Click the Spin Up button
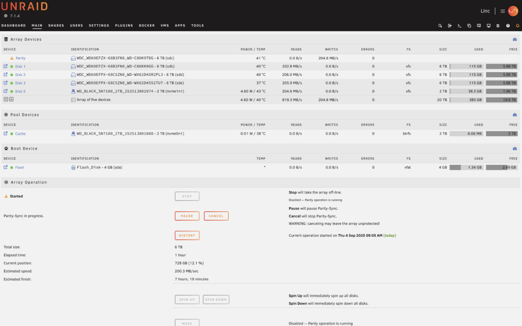522x326 pixels. (x=187, y=300)
